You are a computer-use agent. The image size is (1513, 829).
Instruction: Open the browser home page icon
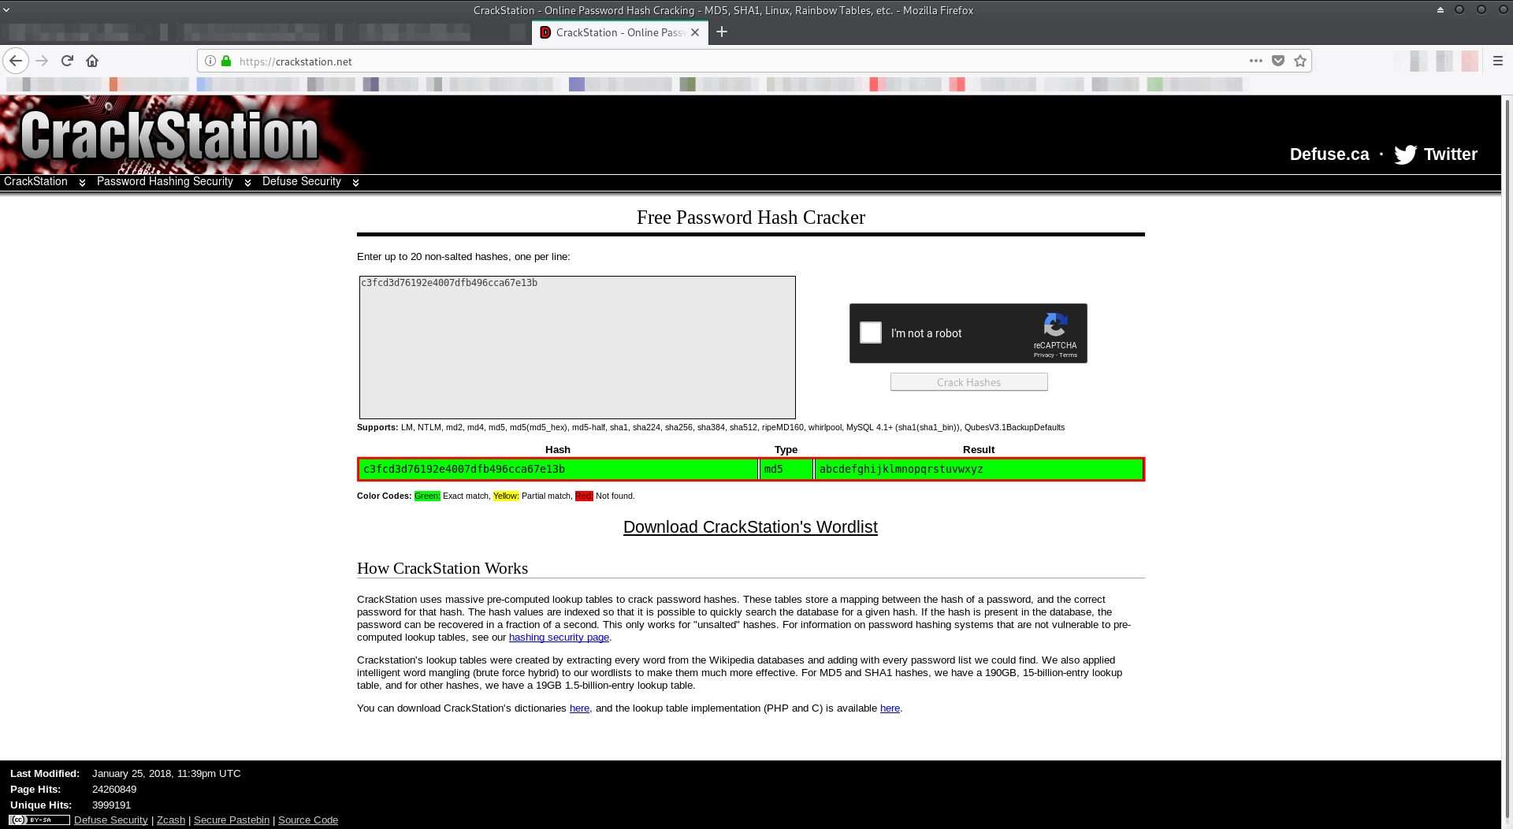click(92, 61)
